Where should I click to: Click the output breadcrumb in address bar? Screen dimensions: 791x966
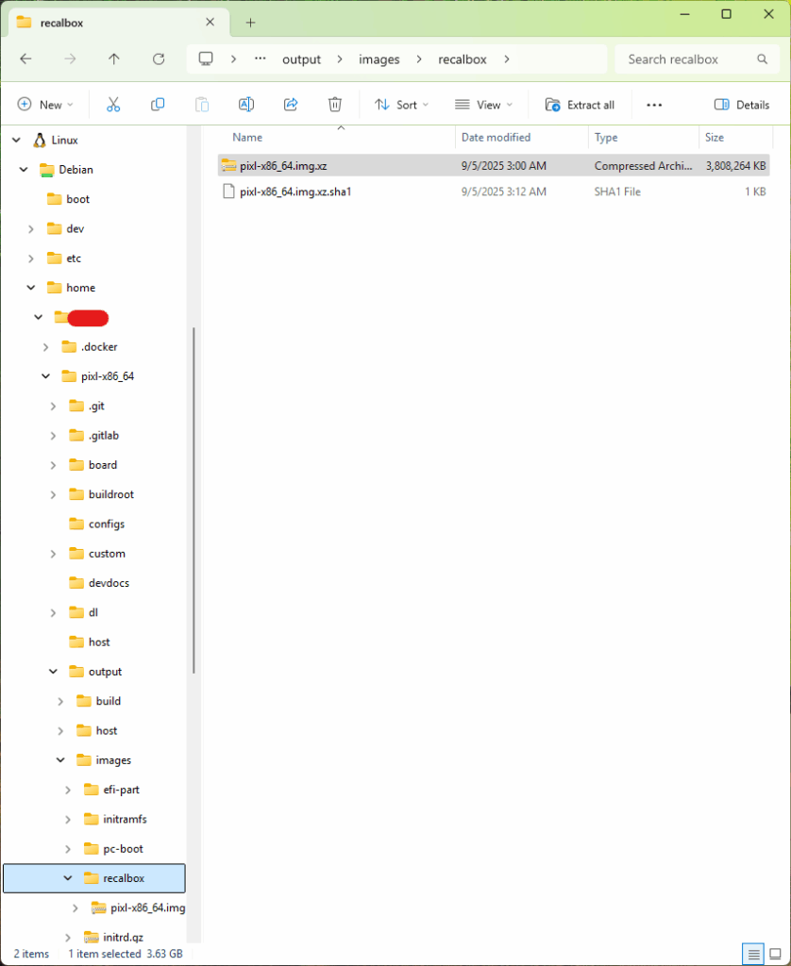301,59
